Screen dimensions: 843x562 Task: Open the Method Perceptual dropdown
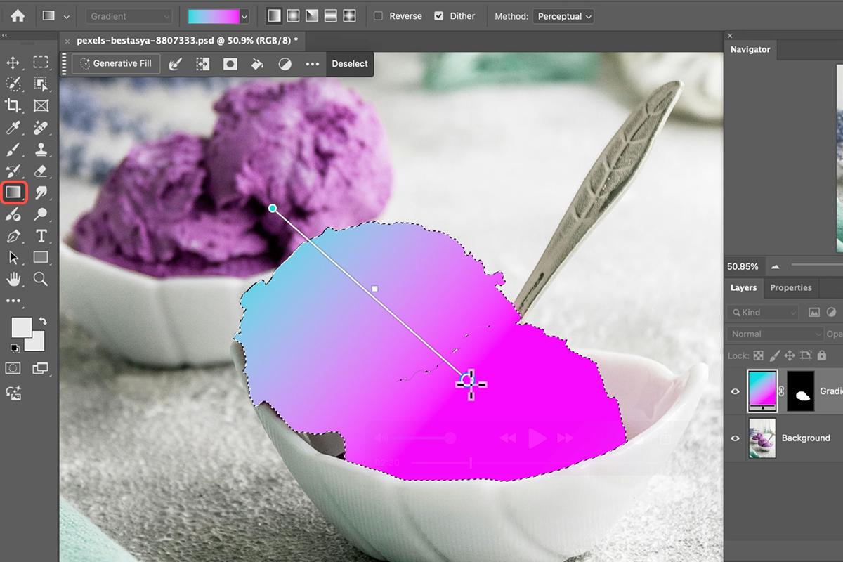pyautogui.click(x=563, y=16)
